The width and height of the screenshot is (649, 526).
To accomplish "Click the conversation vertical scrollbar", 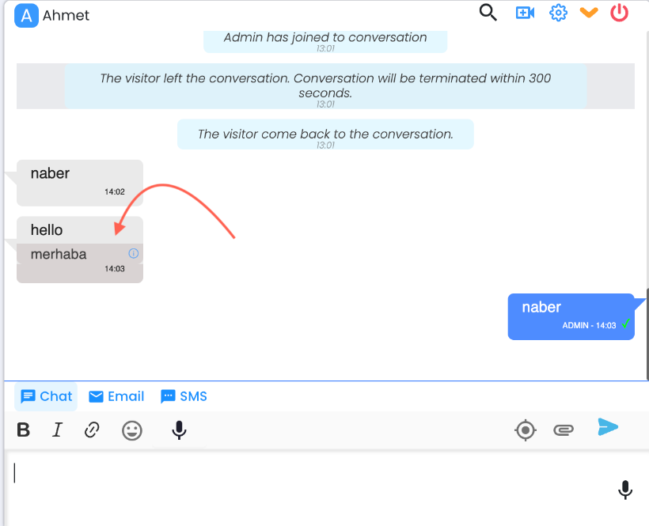I will tap(647, 334).
